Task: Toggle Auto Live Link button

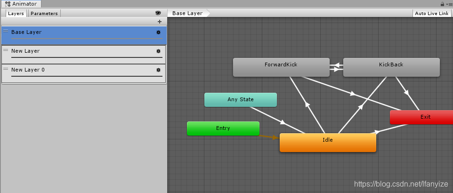Action: point(432,13)
